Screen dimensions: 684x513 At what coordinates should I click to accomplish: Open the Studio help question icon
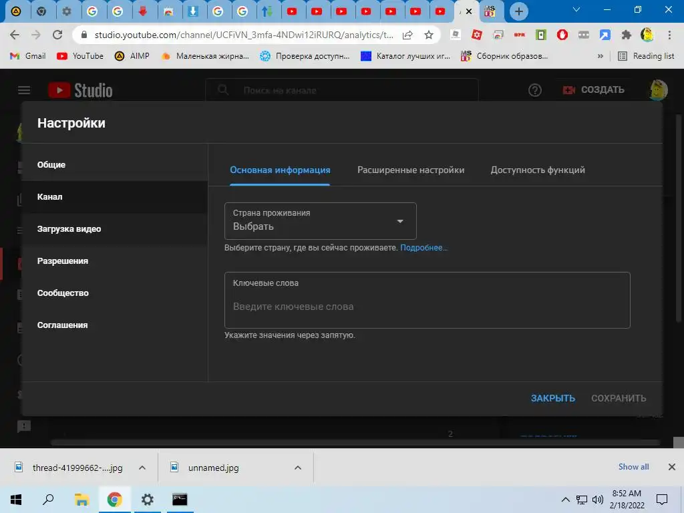(x=535, y=90)
